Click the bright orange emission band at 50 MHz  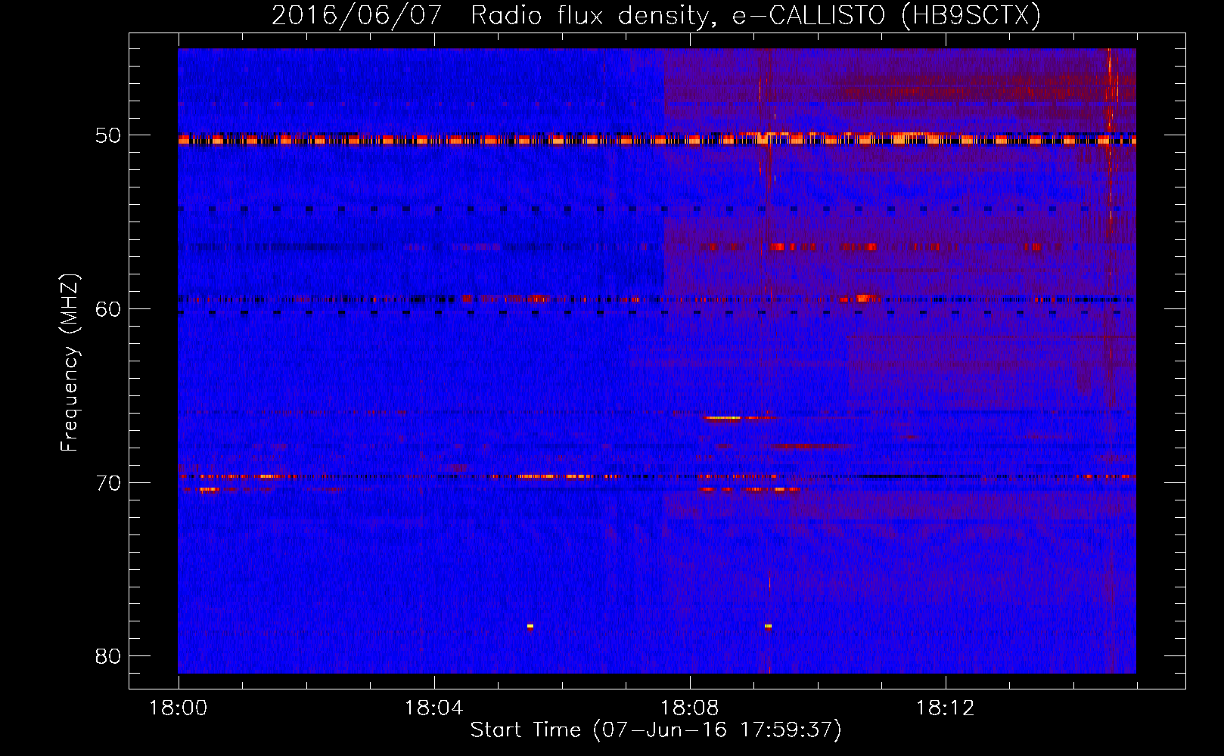click(657, 140)
